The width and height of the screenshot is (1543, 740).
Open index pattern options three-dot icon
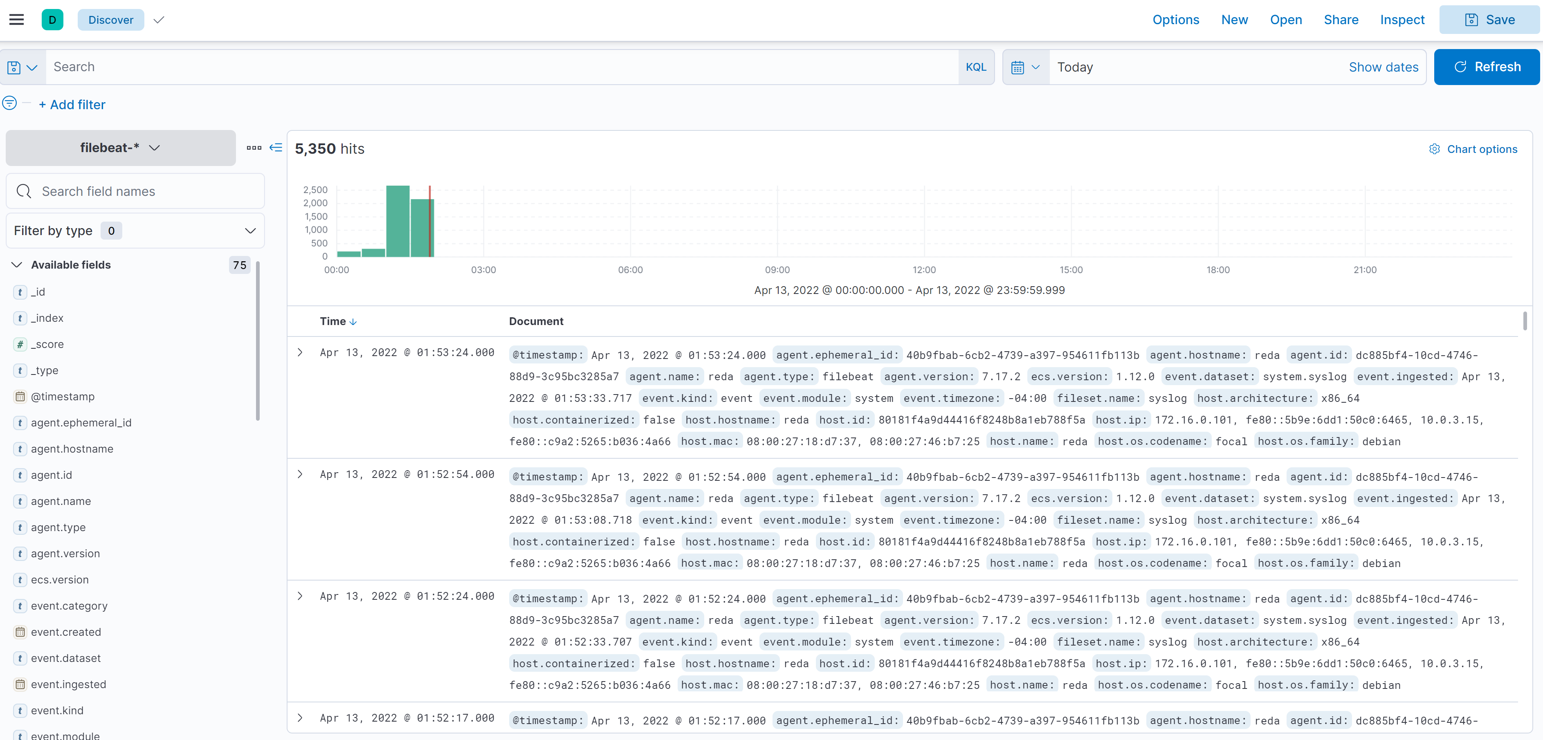click(x=254, y=147)
